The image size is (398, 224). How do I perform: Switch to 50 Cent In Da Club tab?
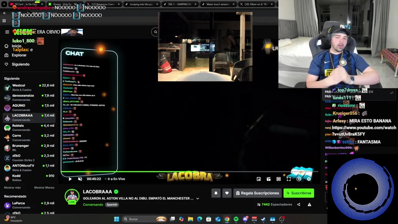(26, 4)
